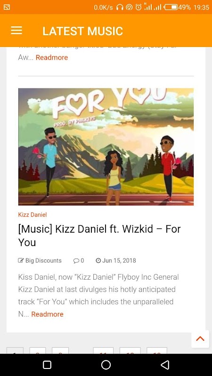212x376 pixels.
Task: Click the LATEST MUSIC header title
Action: 83,31
